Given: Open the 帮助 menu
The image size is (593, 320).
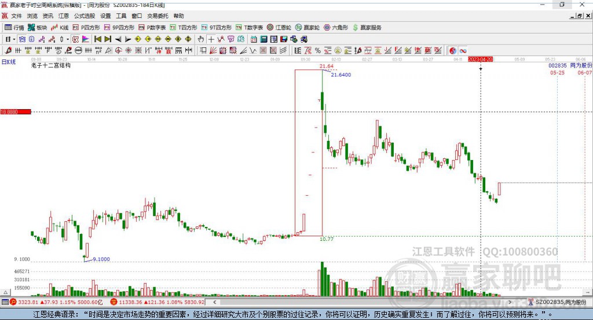Looking at the screenshot, I should coord(178,16).
